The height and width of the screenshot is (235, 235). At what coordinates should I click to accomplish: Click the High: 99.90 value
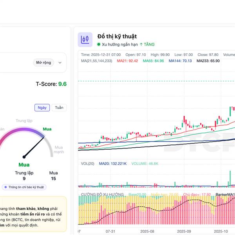pyautogui.click(x=160, y=55)
